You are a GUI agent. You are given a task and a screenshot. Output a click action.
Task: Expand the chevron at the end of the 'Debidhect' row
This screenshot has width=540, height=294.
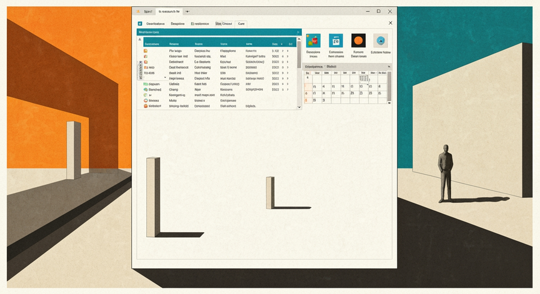point(287,62)
